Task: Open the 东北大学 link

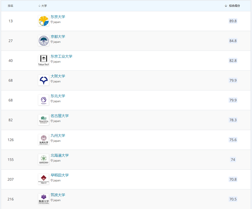Action: (x=58, y=96)
